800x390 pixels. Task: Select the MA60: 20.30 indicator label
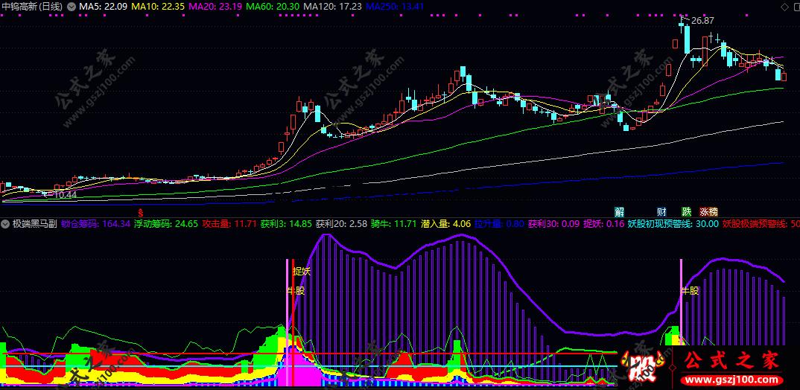(x=273, y=7)
